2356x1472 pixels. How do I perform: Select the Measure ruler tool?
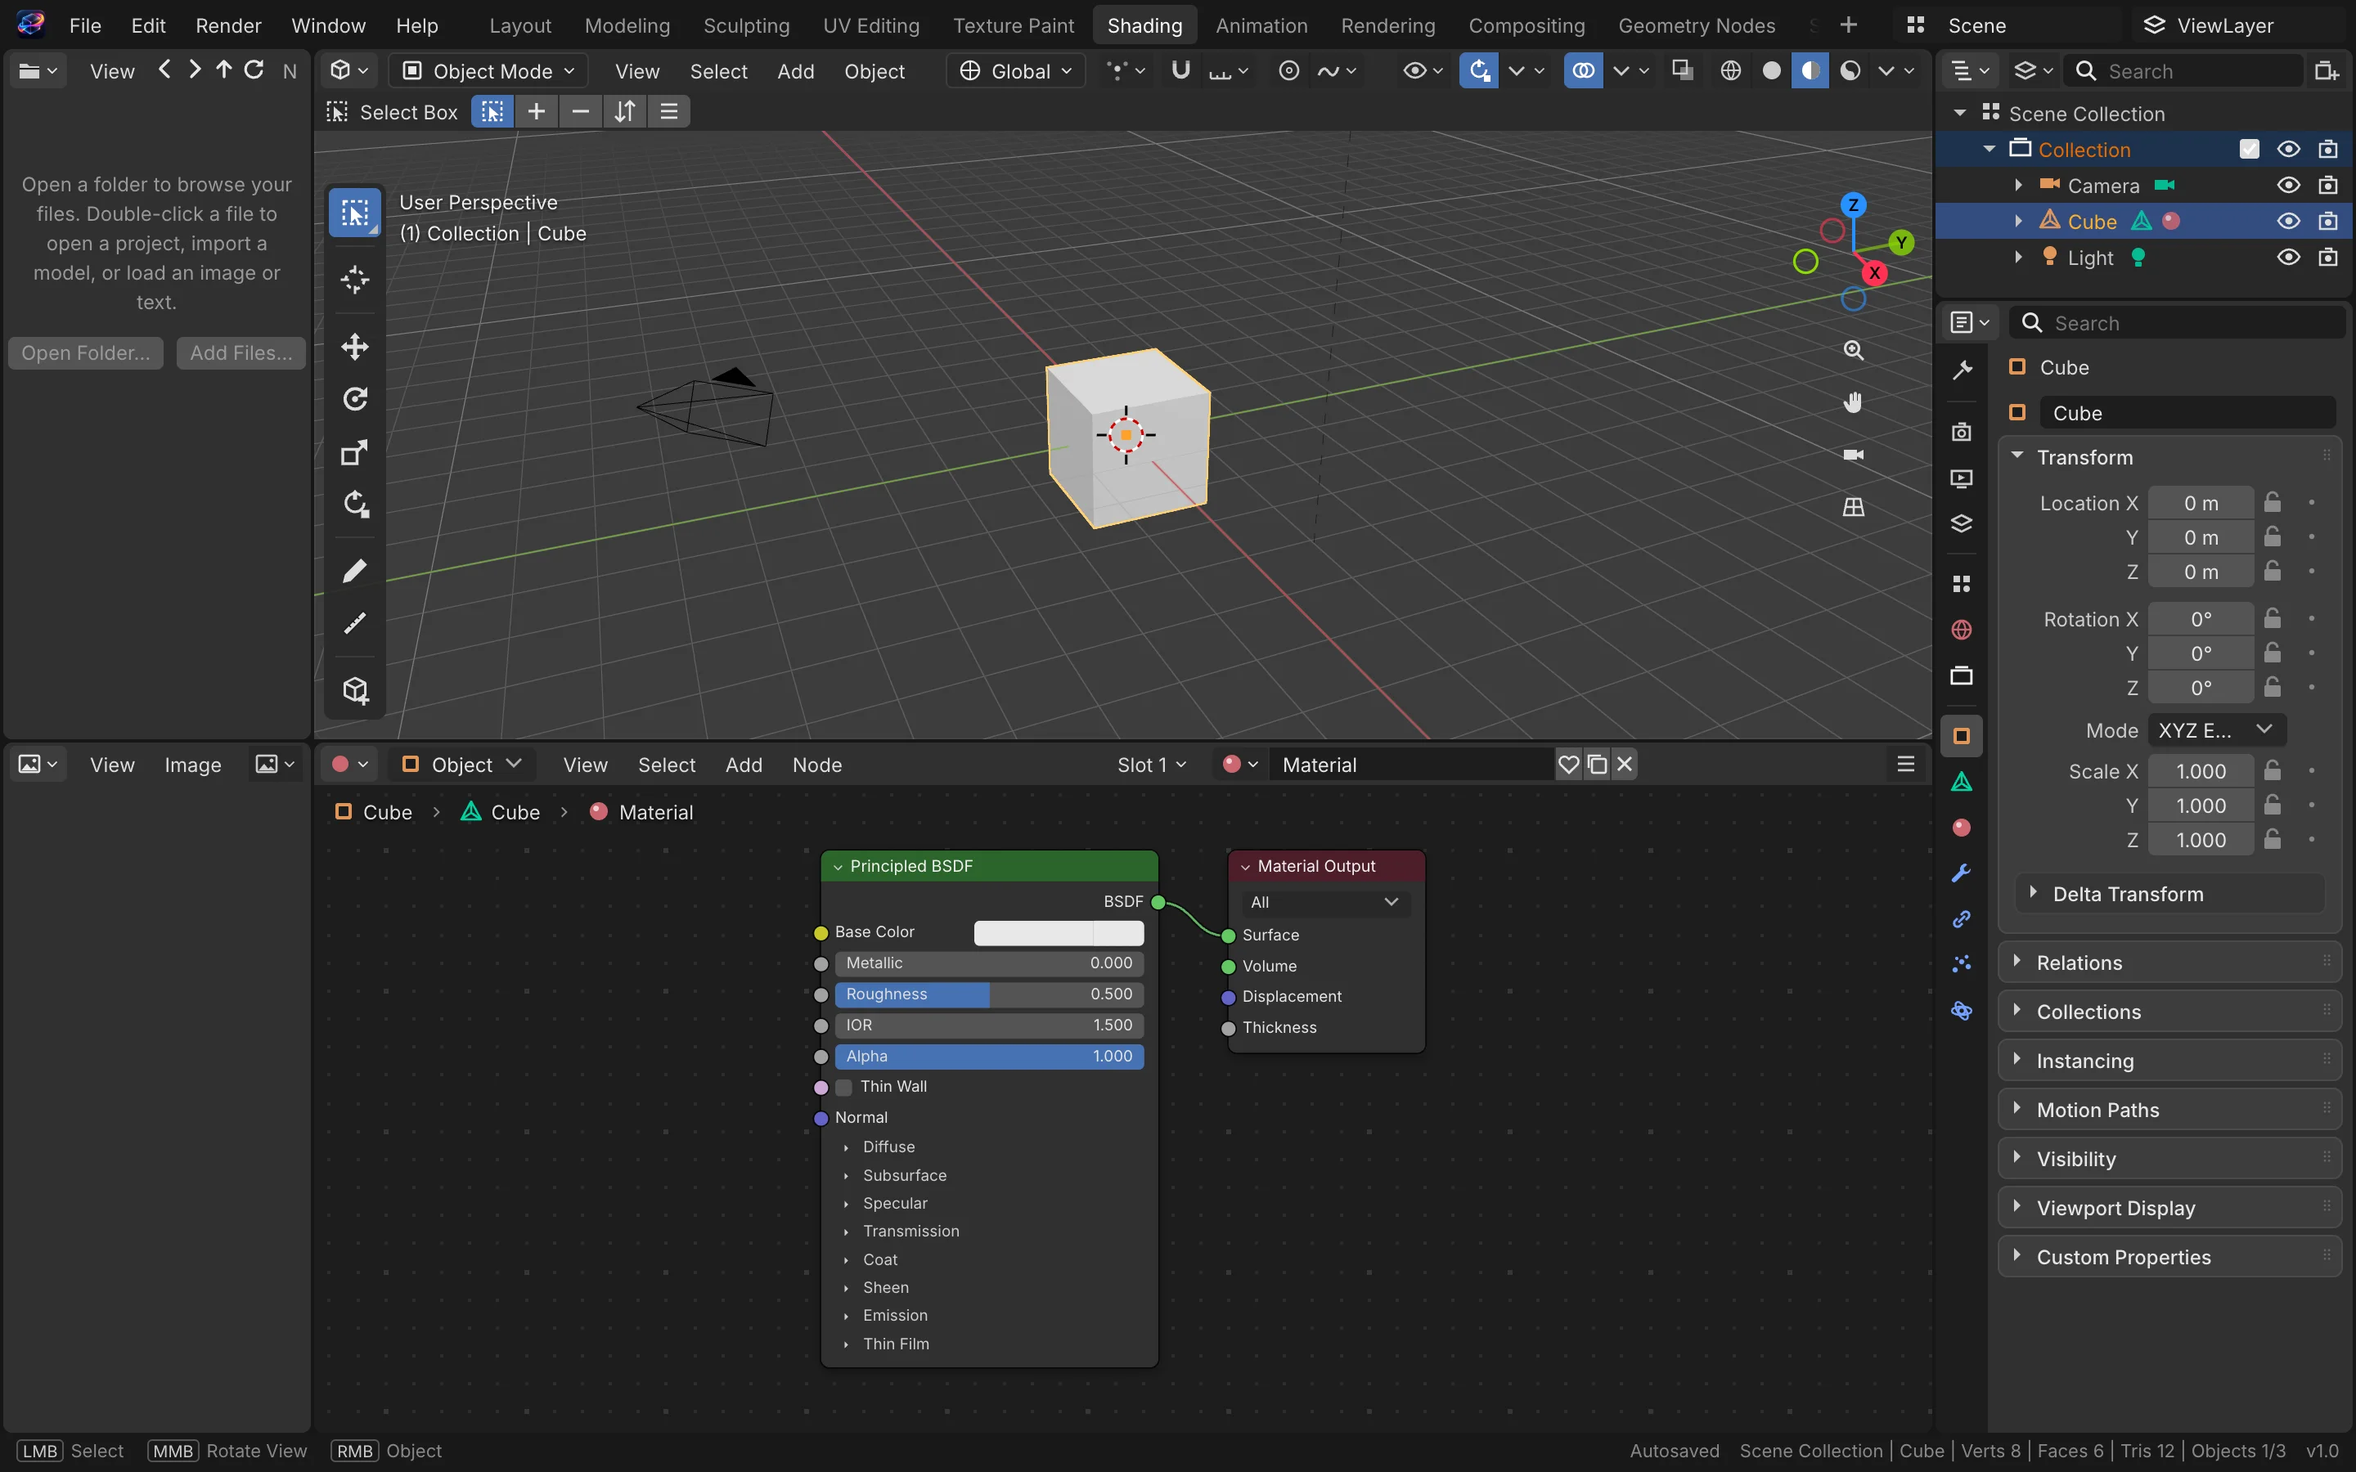[355, 623]
